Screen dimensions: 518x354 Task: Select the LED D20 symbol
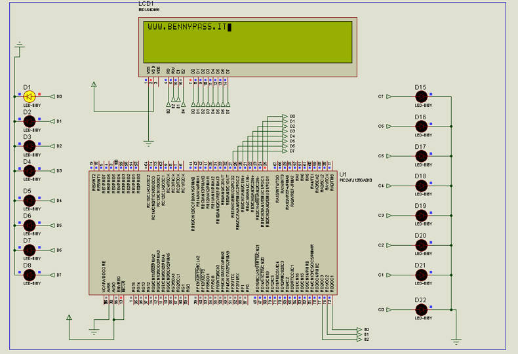coord(421,245)
